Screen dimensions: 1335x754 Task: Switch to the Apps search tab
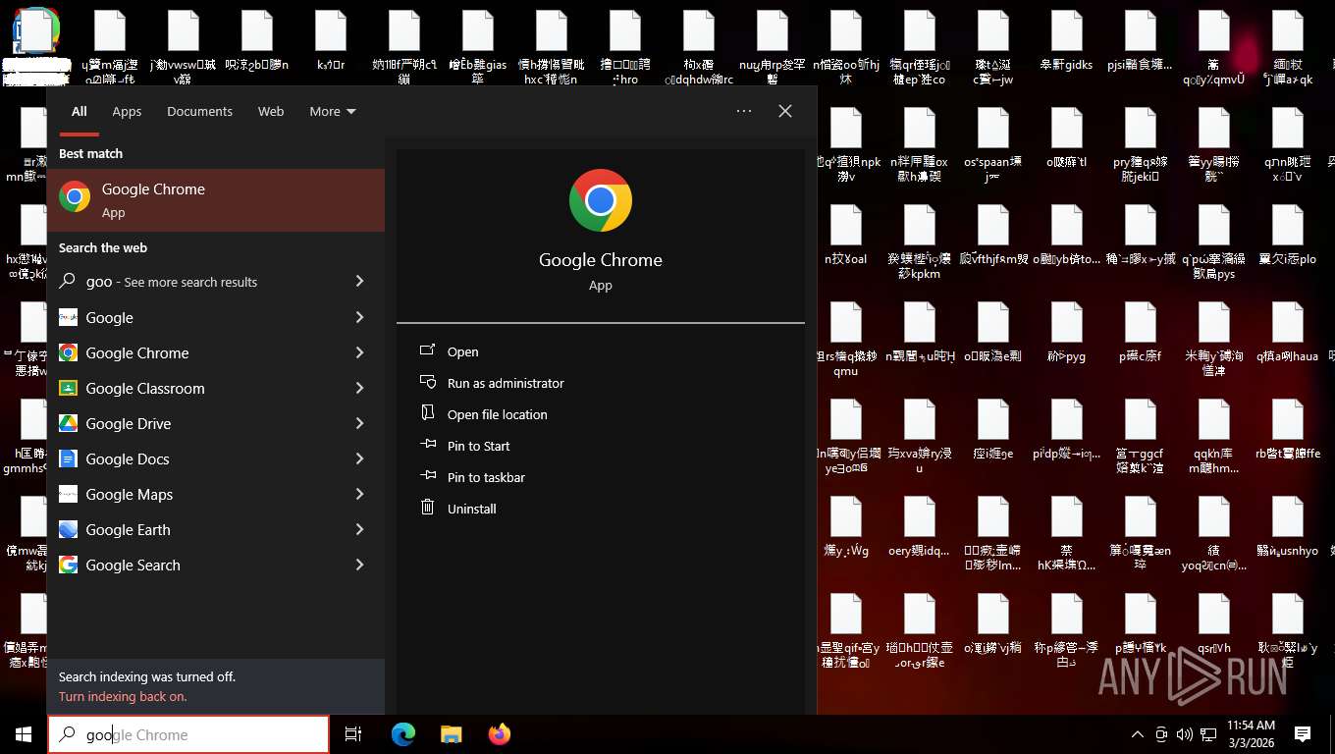(127, 111)
